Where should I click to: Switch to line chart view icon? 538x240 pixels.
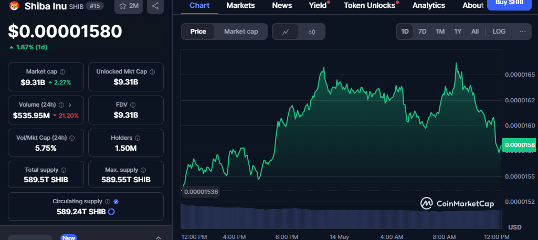coord(286,32)
